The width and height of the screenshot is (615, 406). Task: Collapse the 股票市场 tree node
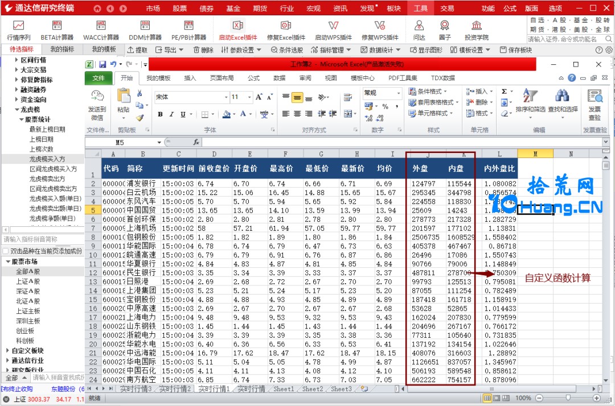(8, 262)
